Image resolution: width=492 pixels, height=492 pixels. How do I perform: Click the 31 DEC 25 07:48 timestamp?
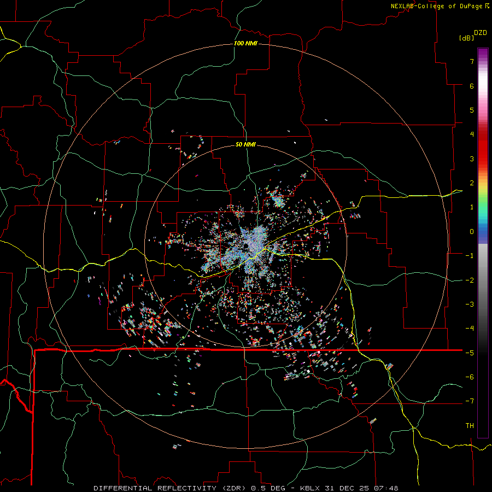pyautogui.click(x=361, y=488)
